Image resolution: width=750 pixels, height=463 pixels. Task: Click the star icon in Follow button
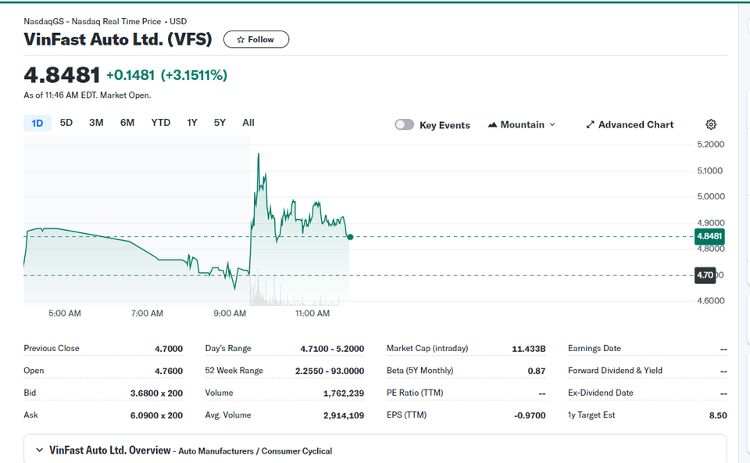(x=241, y=40)
